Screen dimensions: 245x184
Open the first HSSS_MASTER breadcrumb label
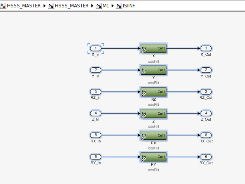[x=24, y=6]
